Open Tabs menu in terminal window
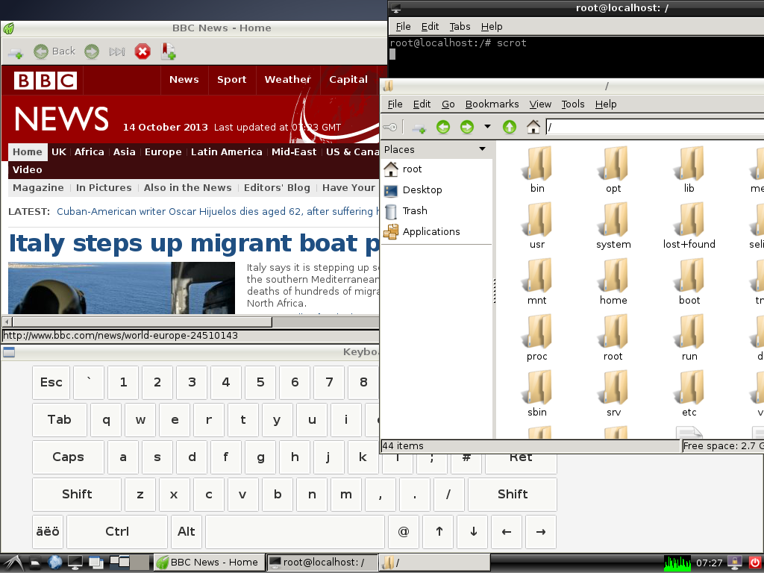 point(460,26)
